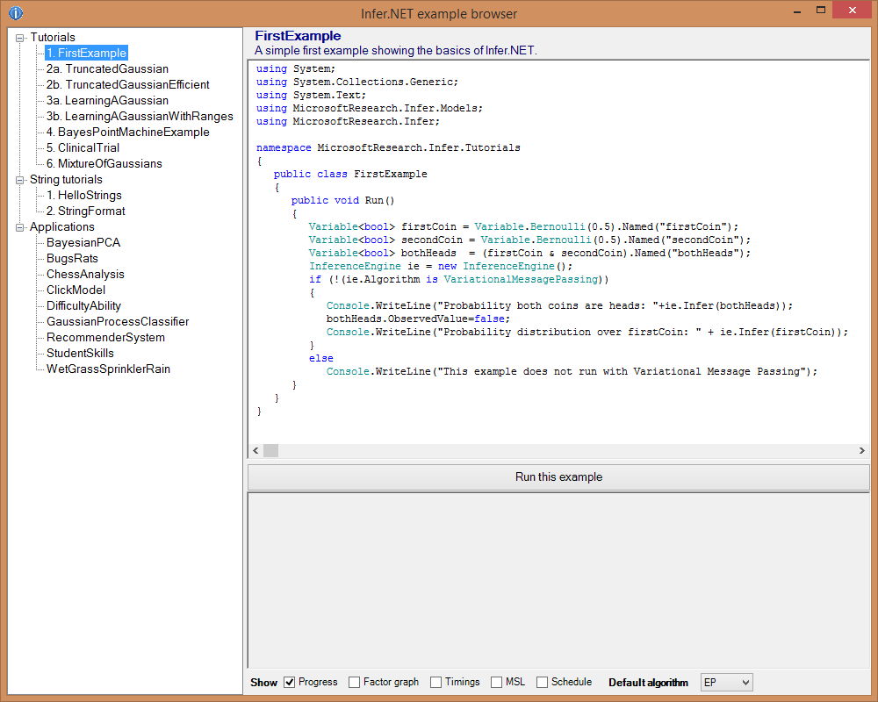This screenshot has height=702, width=878.
Task: Select the DifficultyAbility example
Action: [83, 305]
